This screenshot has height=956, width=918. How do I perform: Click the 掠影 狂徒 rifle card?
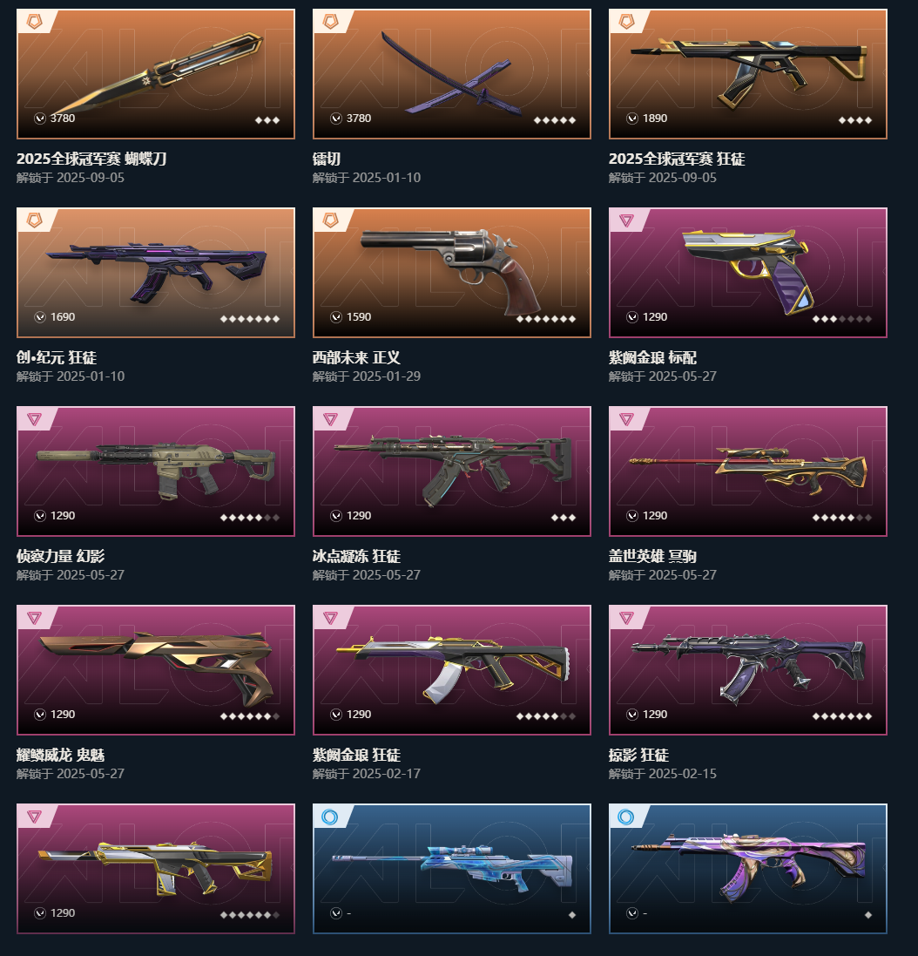tap(748, 670)
